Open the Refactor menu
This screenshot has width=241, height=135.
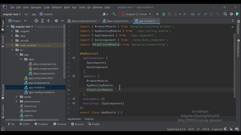(x=57, y=7)
